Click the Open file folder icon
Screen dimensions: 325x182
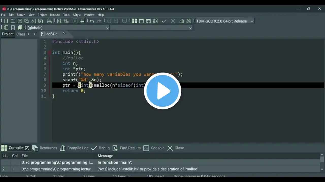coord(13,21)
